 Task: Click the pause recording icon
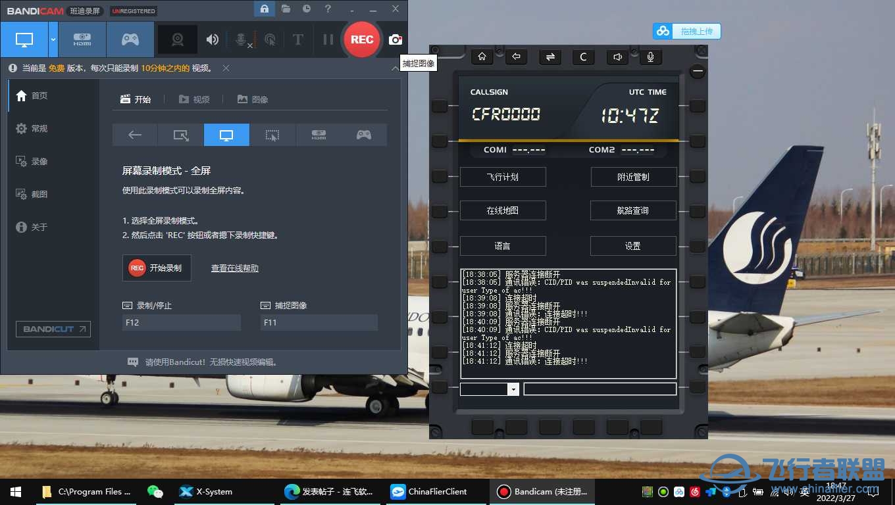tap(328, 39)
